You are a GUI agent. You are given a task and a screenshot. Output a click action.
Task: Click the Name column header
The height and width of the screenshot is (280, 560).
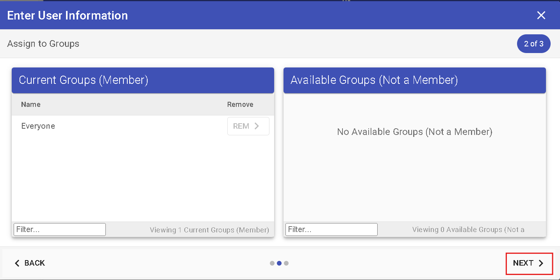[30, 104]
